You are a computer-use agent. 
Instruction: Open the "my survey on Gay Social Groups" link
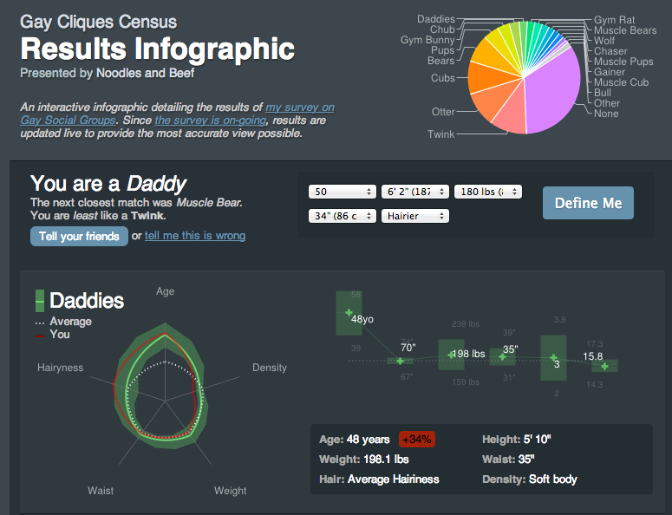click(x=299, y=108)
